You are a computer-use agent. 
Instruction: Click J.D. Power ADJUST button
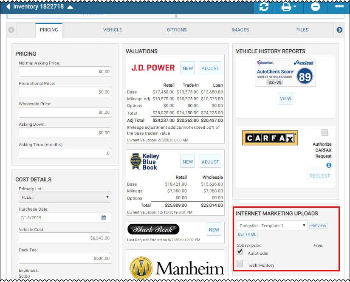point(210,68)
